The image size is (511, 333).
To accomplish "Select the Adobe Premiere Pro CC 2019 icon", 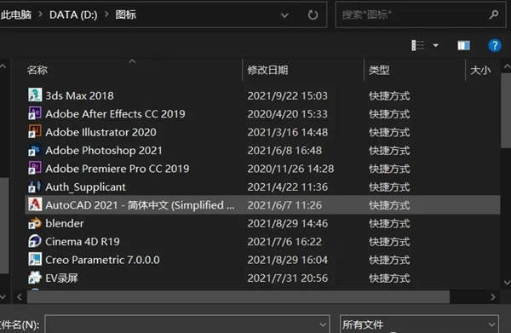I will (x=35, y=168).
